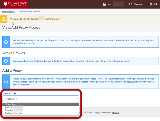
Task: Click the user profile silhouette icon
Action: 104,4
